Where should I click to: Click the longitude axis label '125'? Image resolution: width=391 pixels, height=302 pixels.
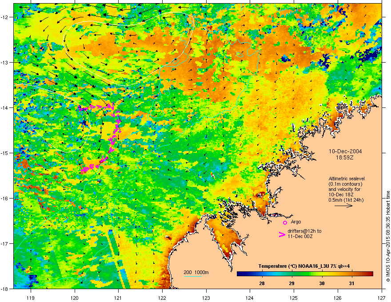click(294, 298)
